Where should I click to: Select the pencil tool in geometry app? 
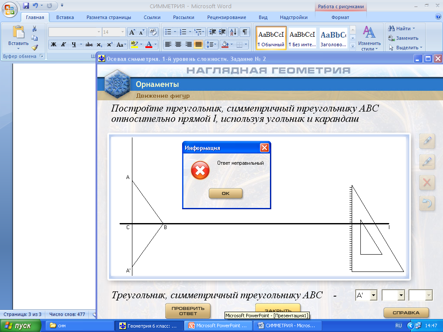(427, 141)
